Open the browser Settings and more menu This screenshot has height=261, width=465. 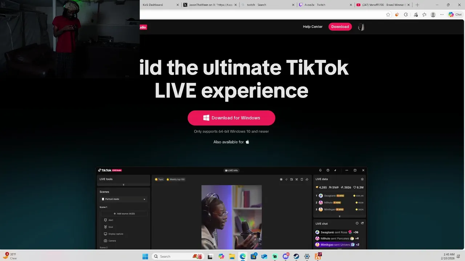[x=442, y=14]
